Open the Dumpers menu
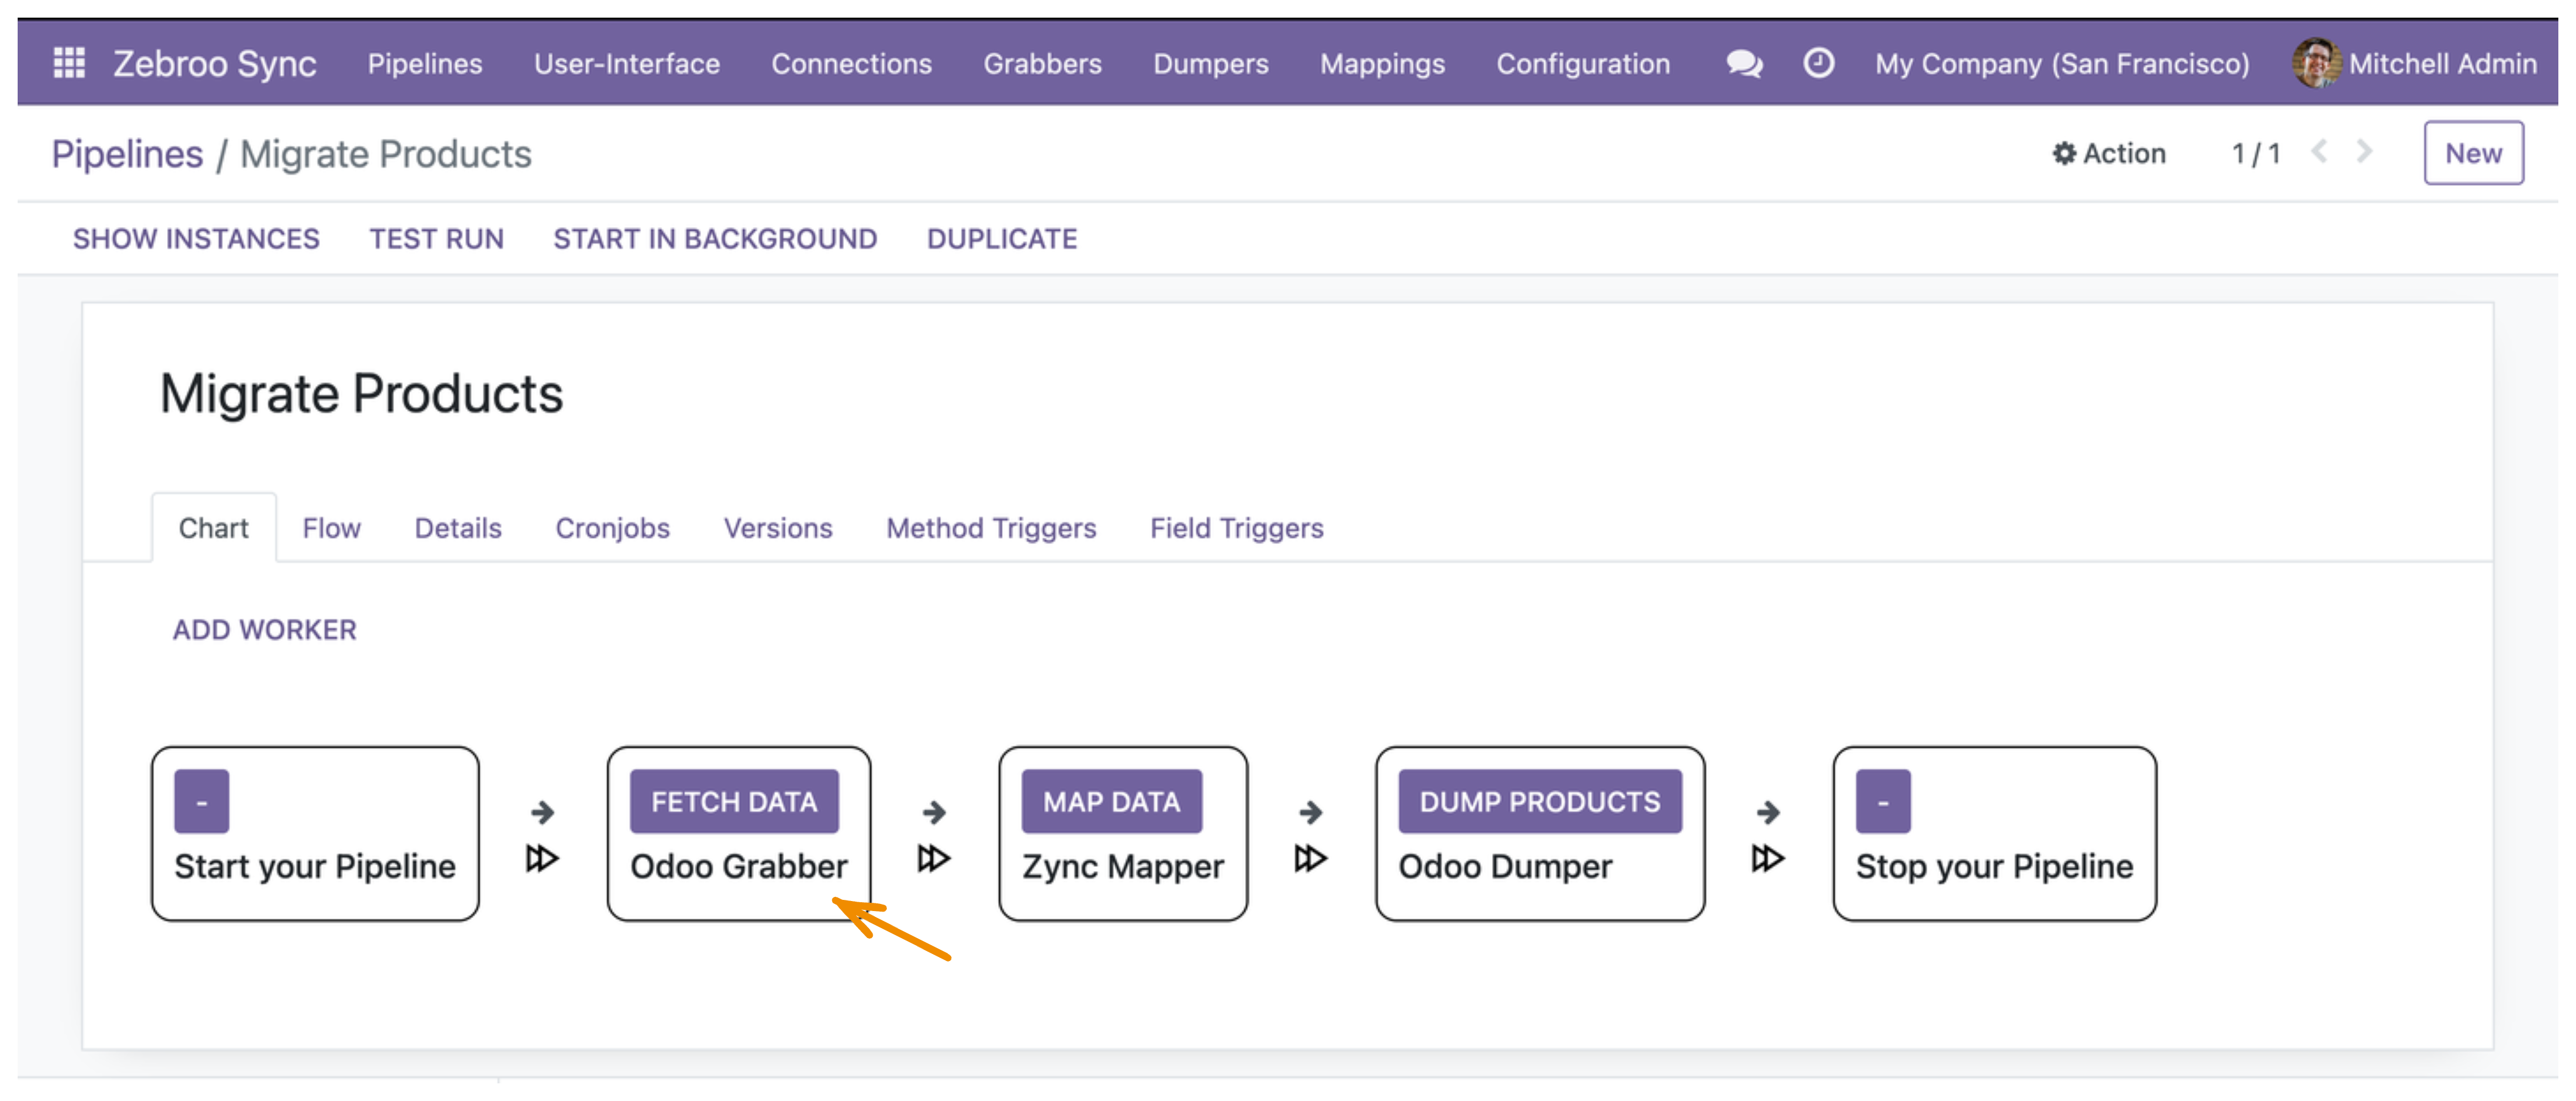The image size is (2576, 1101). point(1210,63)
